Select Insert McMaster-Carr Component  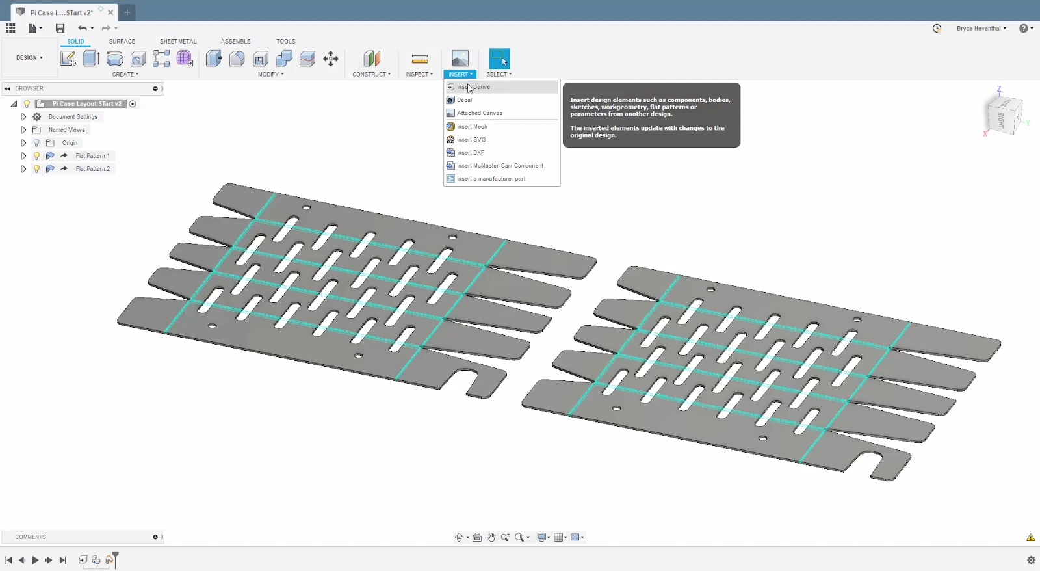tap(500, 166)
